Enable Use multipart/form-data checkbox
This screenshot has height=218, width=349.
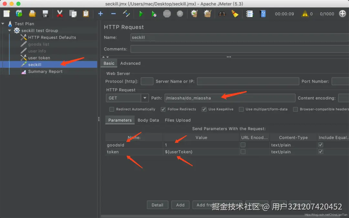[241, 109]
